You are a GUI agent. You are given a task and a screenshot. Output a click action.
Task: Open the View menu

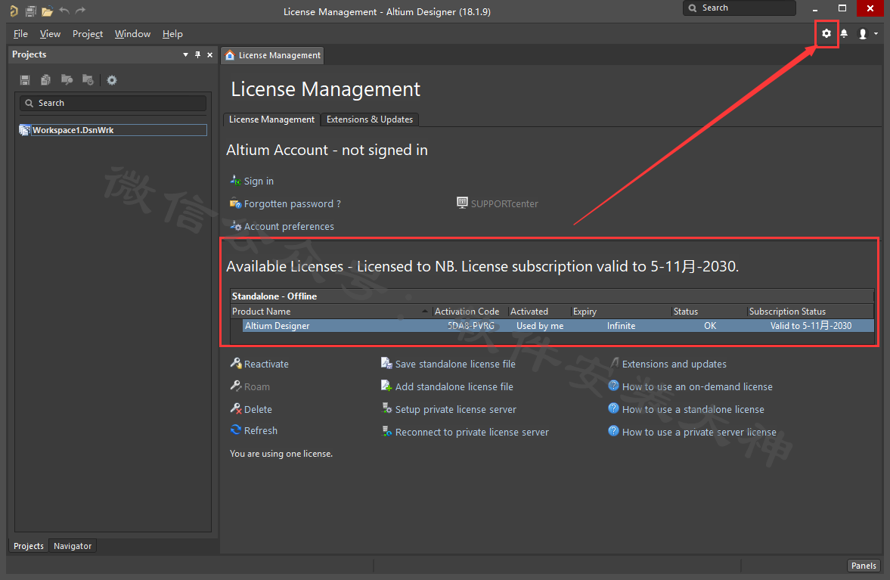coord(50,34)
